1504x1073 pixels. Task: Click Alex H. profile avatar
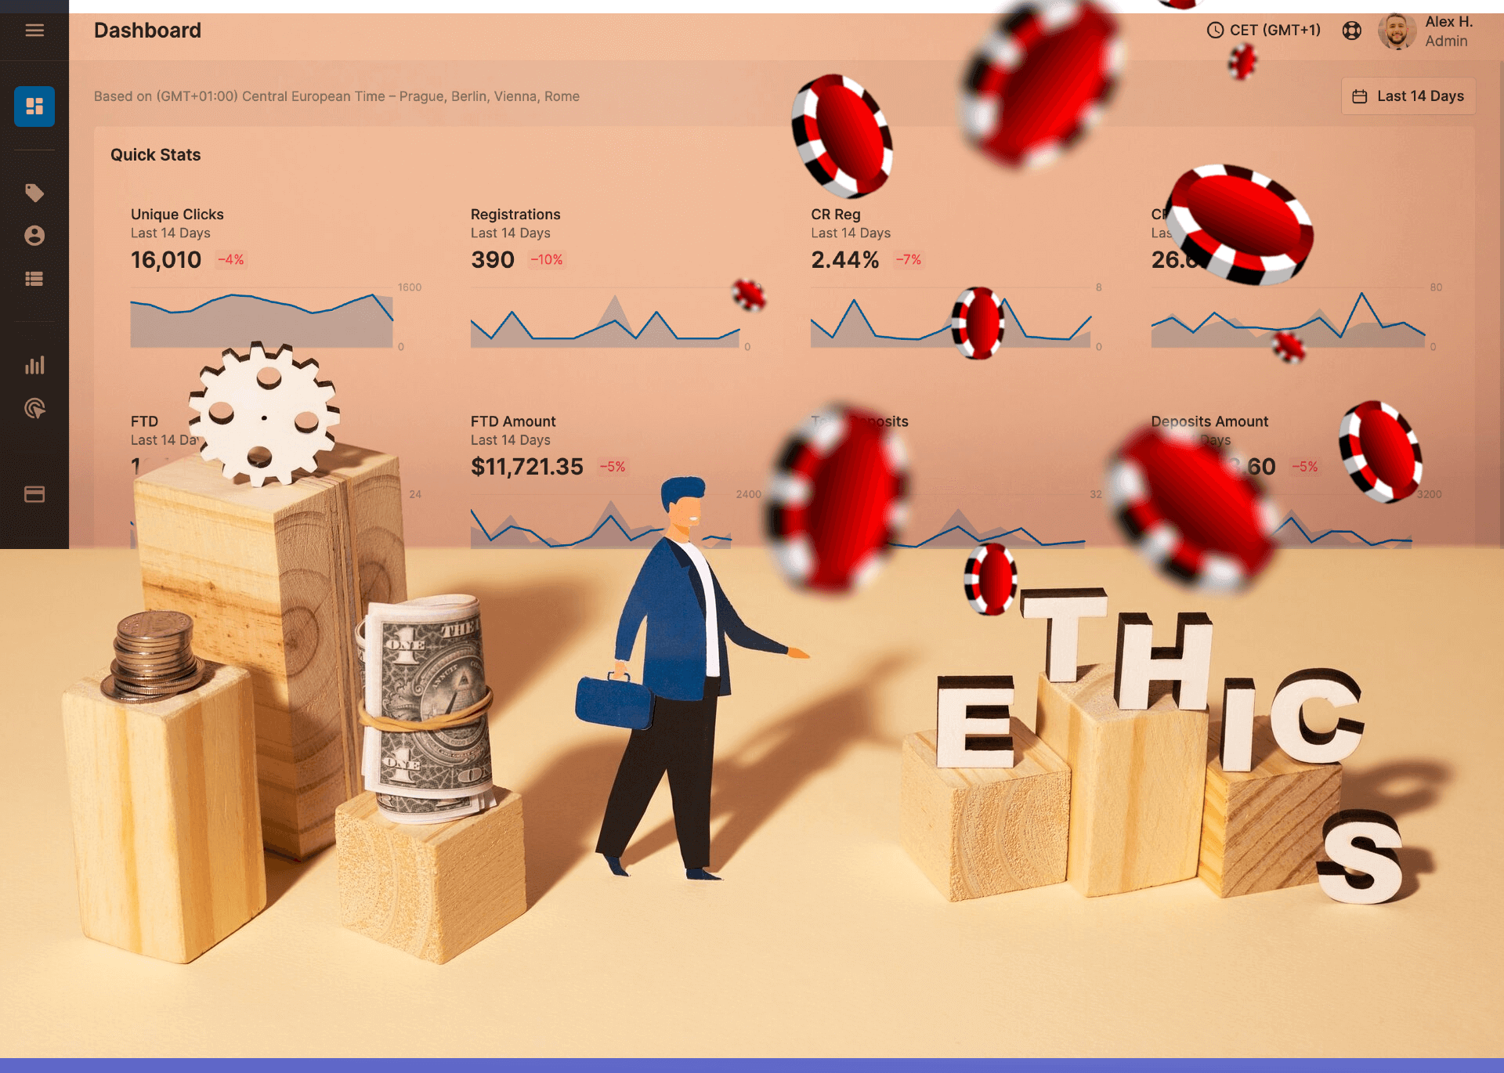click(1397, 31)
